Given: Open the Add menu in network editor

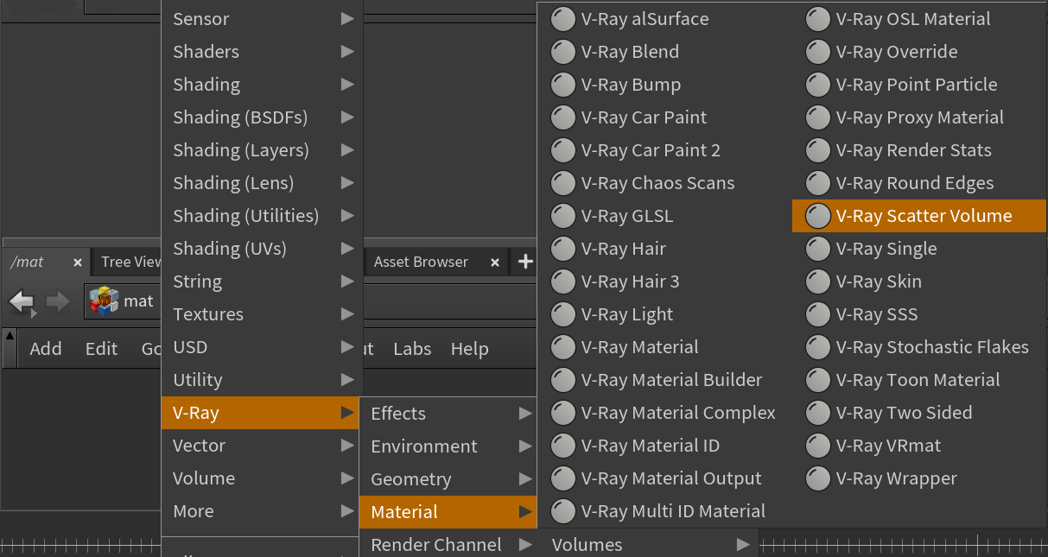Looking at the screenshot, I should (46, 349).
